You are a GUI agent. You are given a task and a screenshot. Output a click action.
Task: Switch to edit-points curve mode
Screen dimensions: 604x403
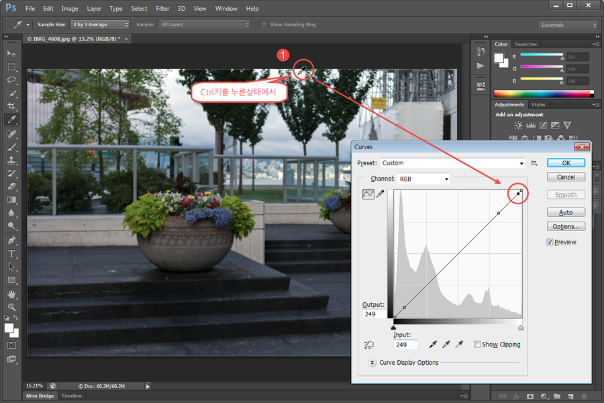[368, 194]
